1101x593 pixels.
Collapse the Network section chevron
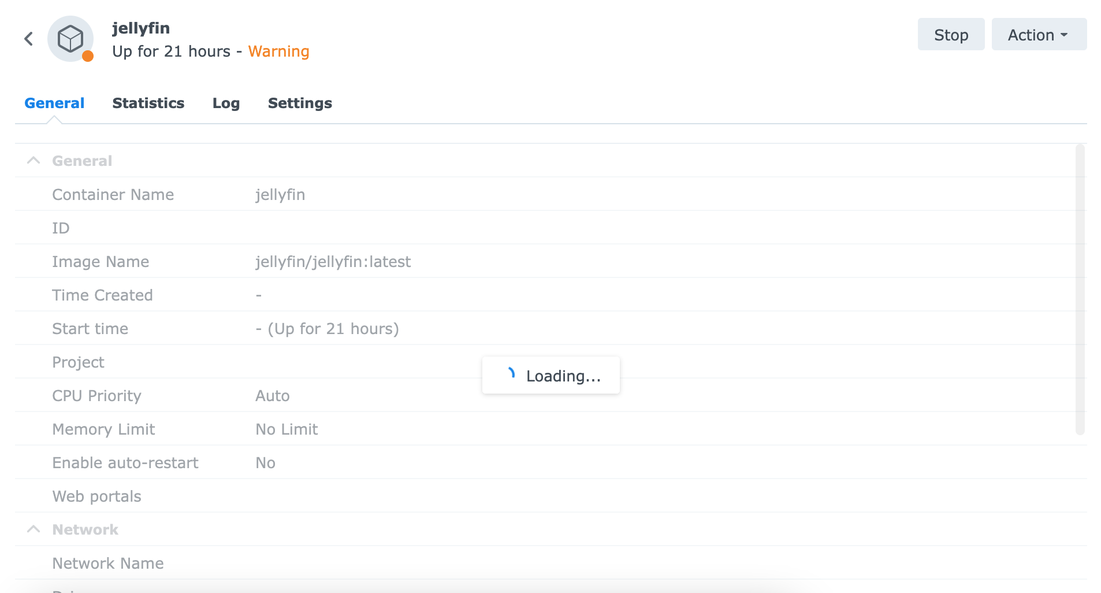point(34,529)
